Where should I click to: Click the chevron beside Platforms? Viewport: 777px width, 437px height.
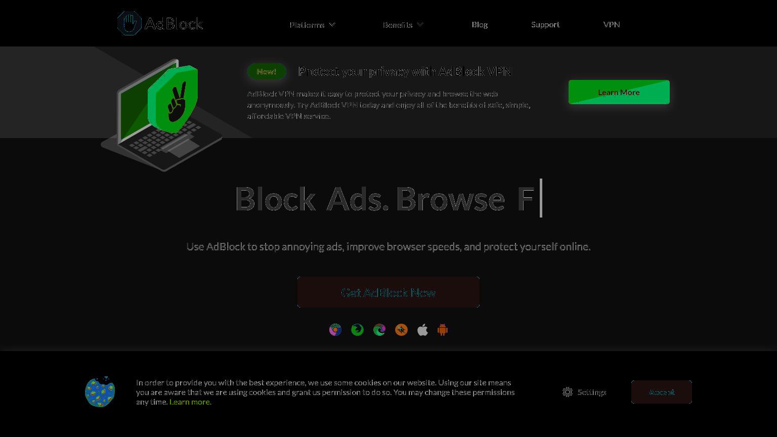332,24
